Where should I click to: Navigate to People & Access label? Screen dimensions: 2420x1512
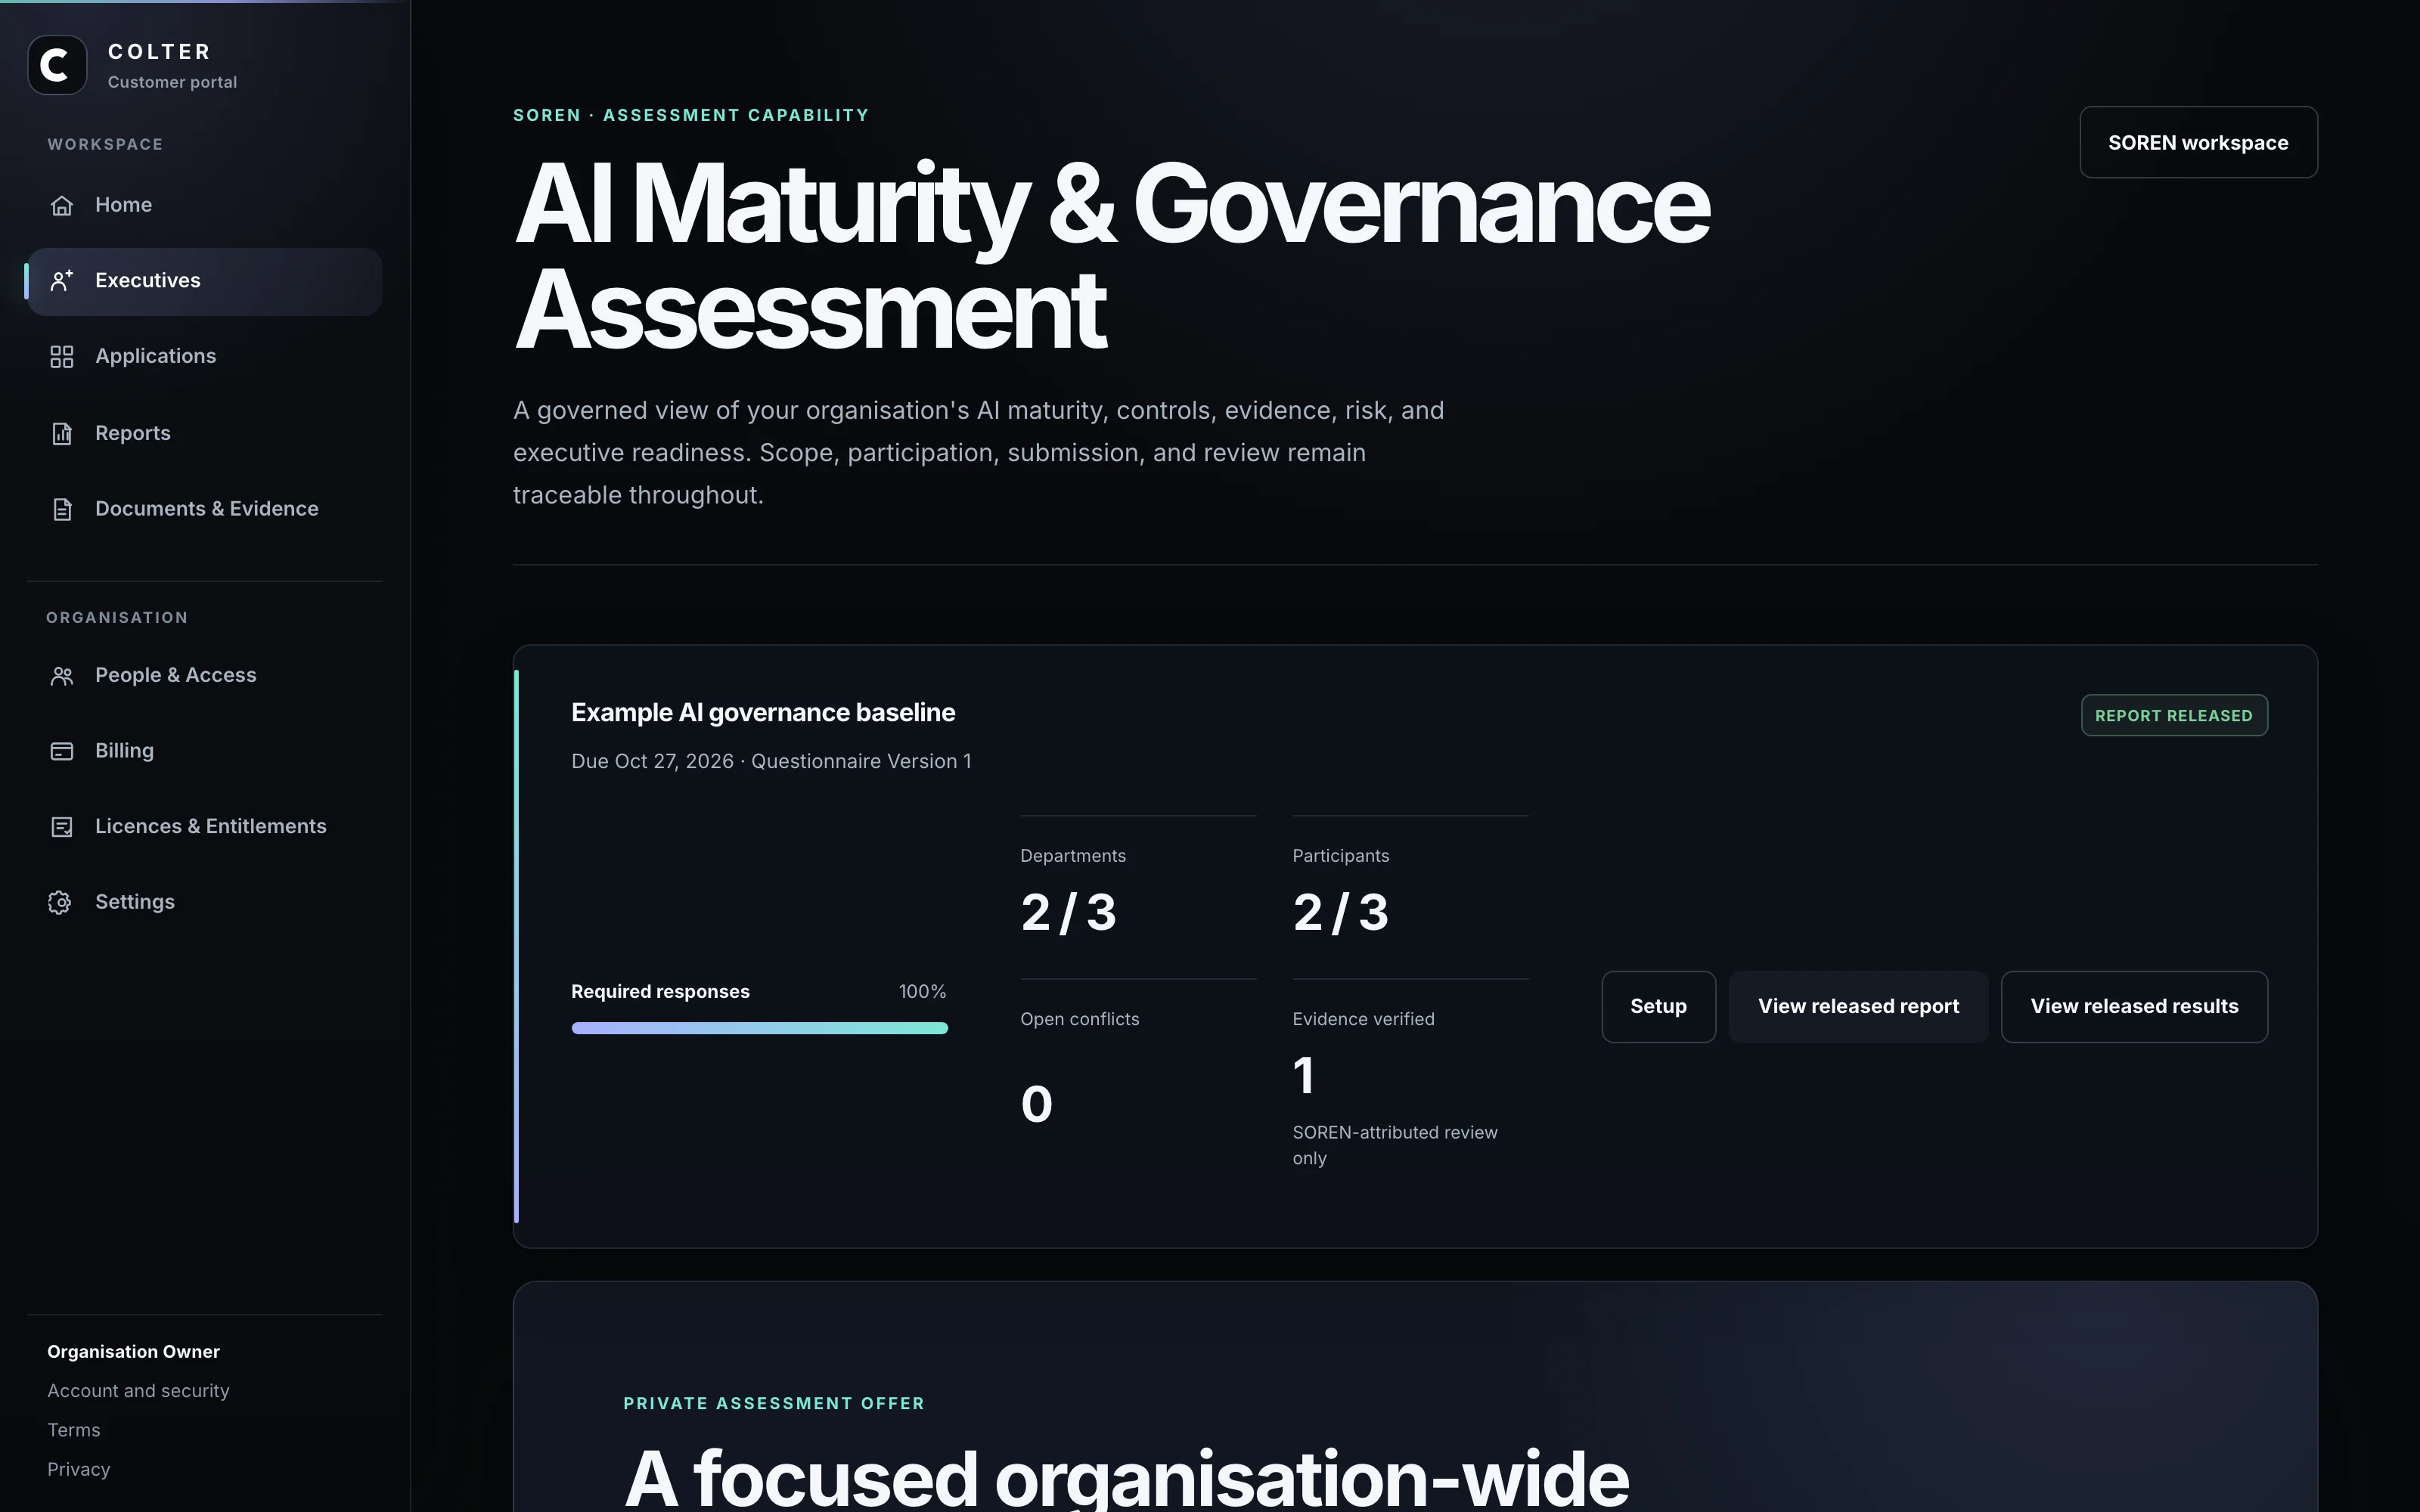176,675
